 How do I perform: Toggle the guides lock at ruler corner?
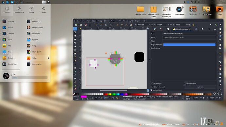[x=80, y=28]
